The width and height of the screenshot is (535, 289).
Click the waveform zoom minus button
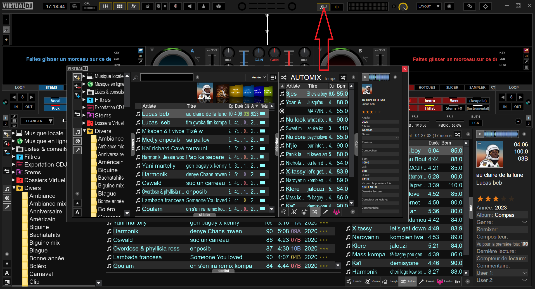point(6,20)
